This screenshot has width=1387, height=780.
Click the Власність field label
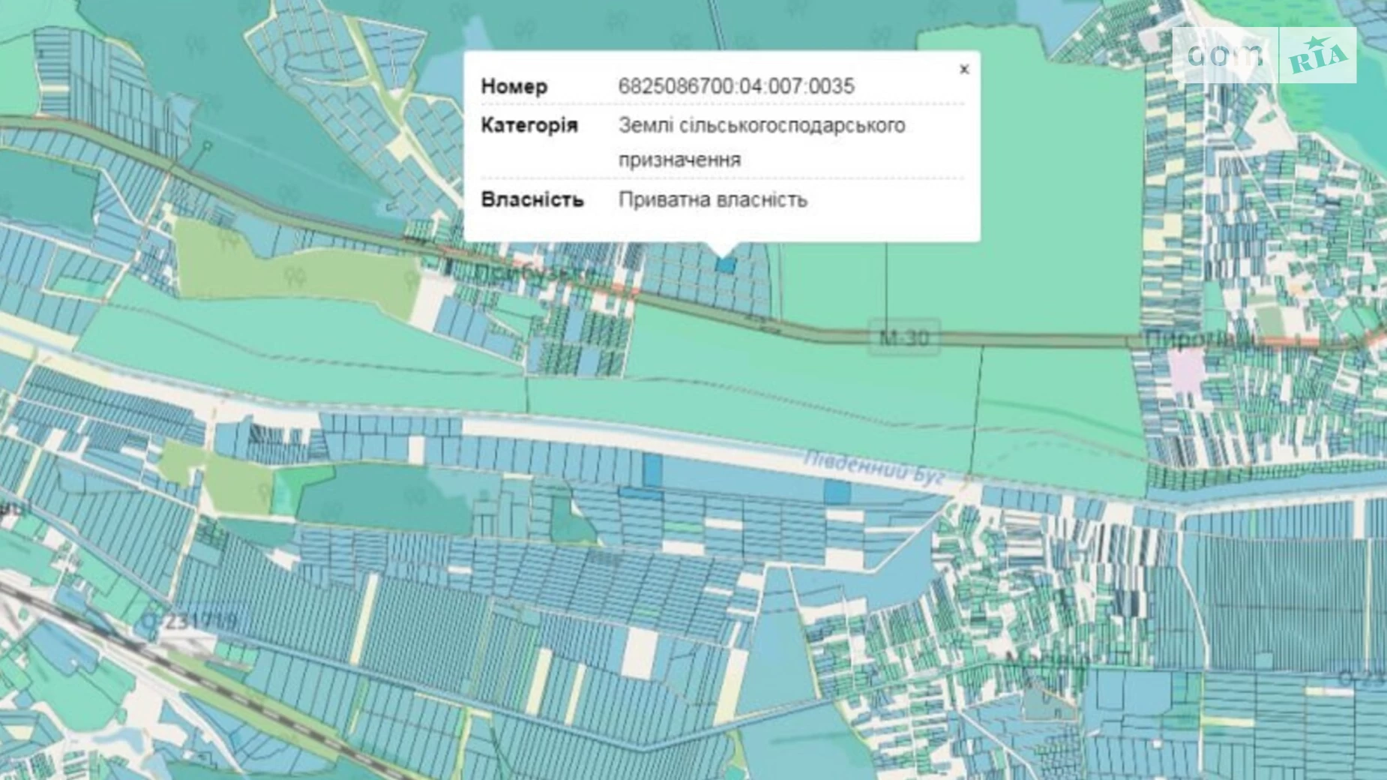coord(532,200)
